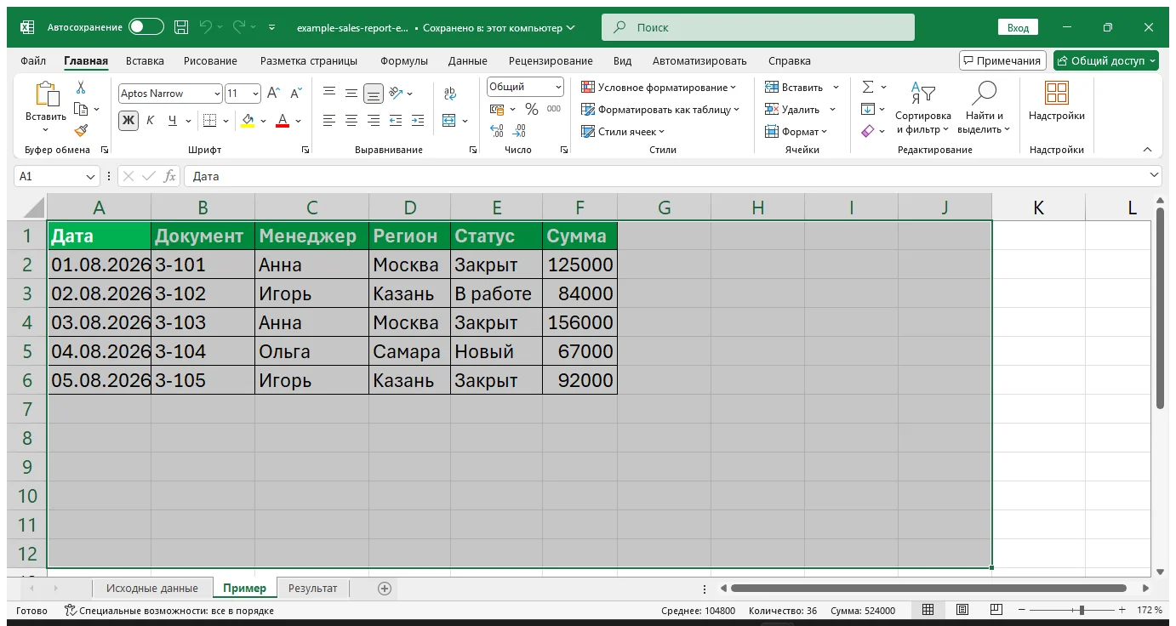Screen dimensions: 1176x626
Task: Click the Clear eraser icon
Action: 868,131
